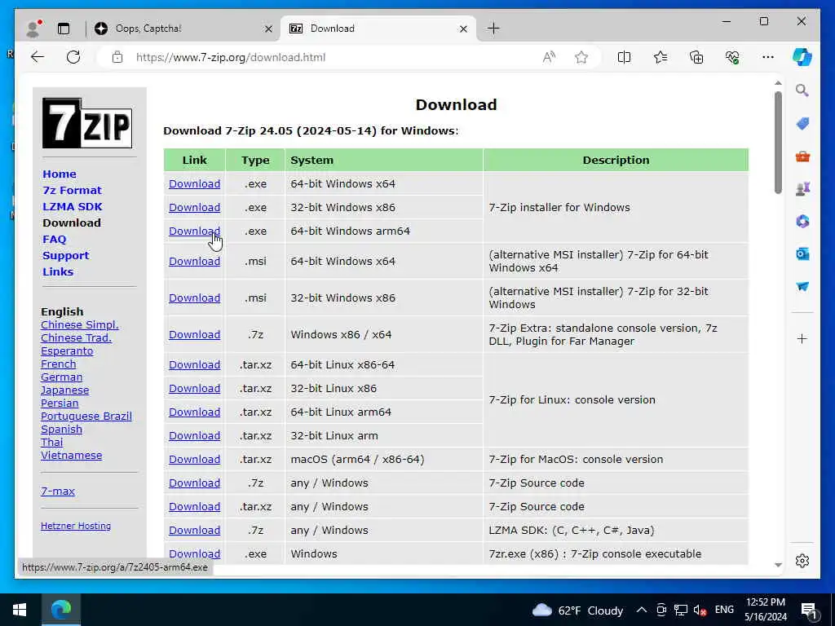Open Settings and more ellipsis menu
Screen dimensions: 835x626
pos(768,57)
